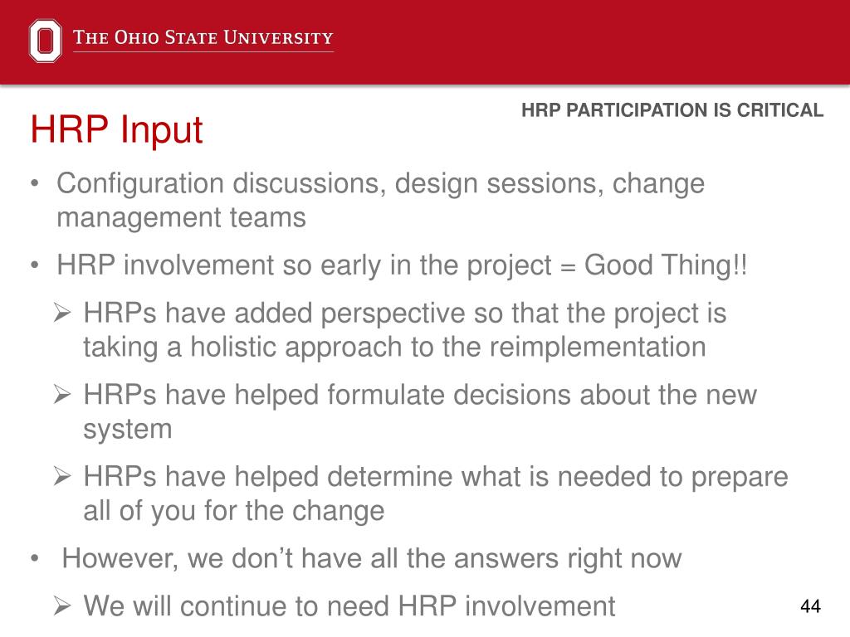Click the arrow bullet before We will continue
The image size is (850, 637).
[x=62, y=606]
